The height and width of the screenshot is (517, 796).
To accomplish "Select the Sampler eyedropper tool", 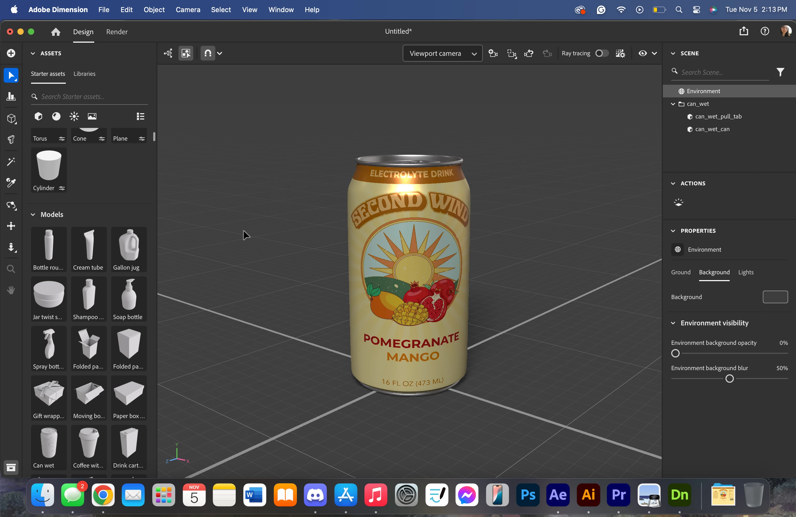I will tap(11, 183).
